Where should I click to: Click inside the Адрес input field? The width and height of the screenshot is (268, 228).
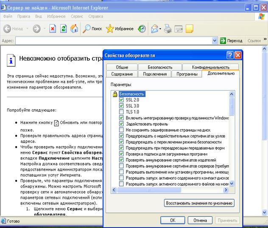pos(114,41)
